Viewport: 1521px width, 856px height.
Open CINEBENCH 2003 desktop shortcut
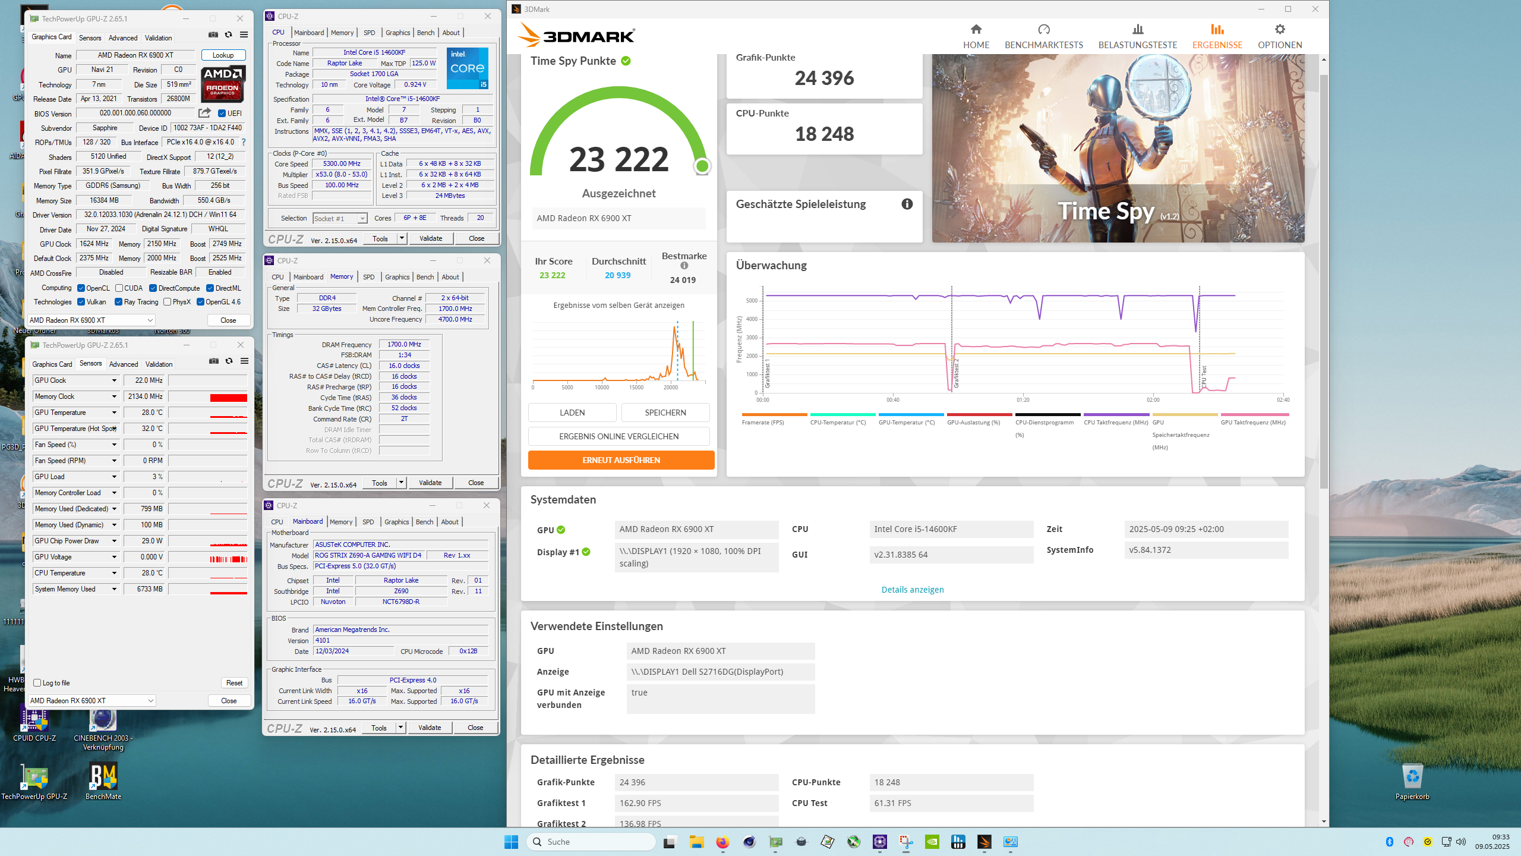(103, 728)
